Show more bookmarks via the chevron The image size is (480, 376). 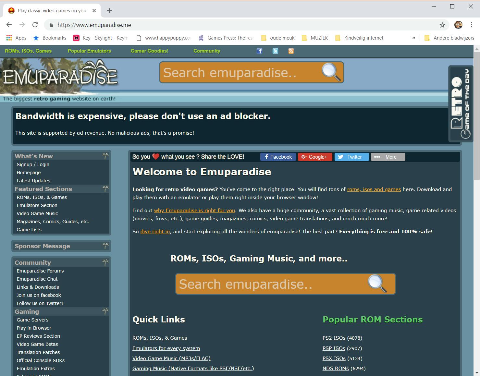tap(413, 38)
